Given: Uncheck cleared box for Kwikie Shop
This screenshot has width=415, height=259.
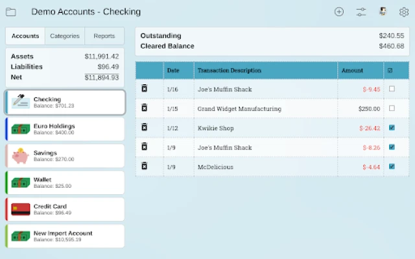Looking at the screenshot, I should tap(391, 128).
